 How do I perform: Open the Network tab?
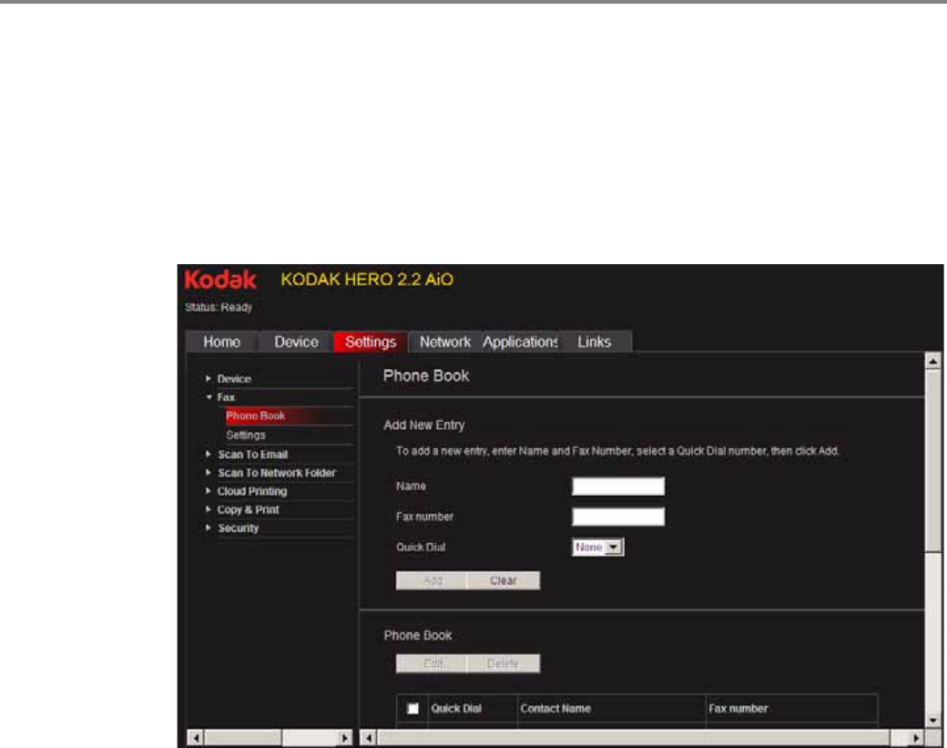coord(445,342)
